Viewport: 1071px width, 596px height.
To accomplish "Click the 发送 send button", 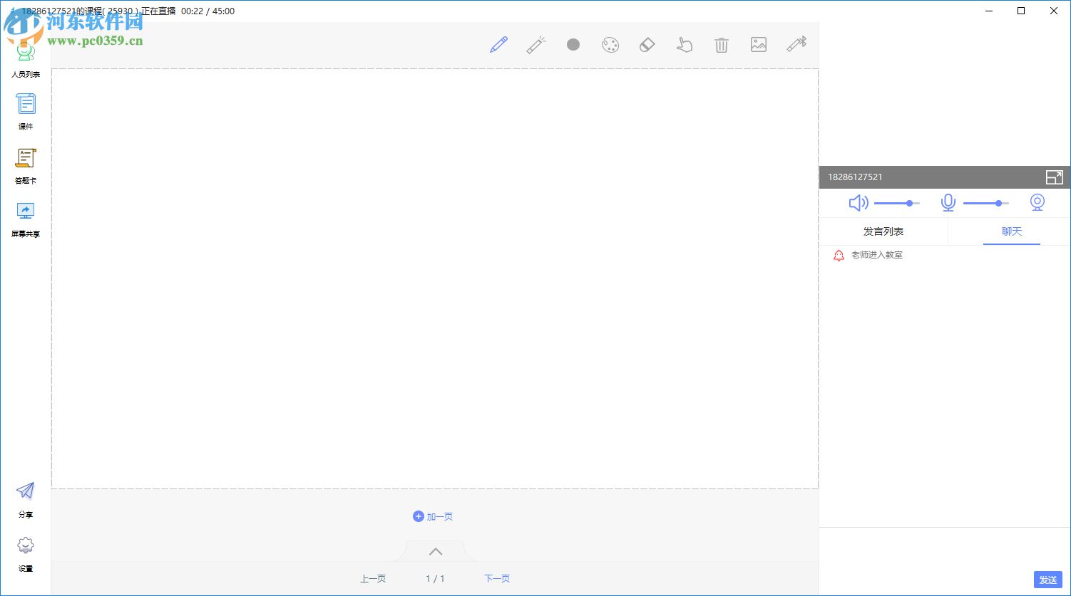I will pos(1048,580).
